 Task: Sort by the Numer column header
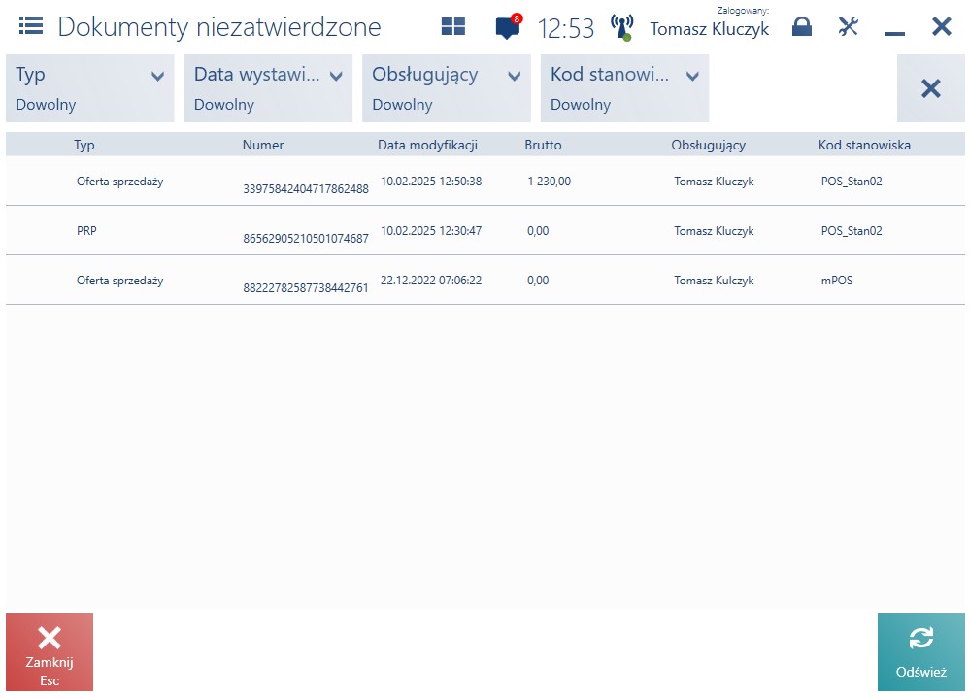click(x=263, y=146)
